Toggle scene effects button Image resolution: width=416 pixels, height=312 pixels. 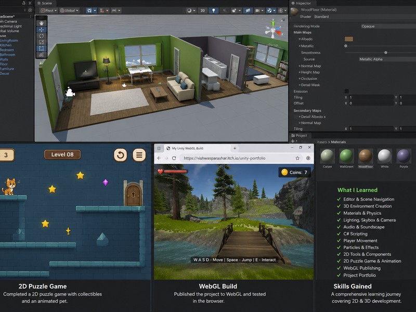click(234, 10)
